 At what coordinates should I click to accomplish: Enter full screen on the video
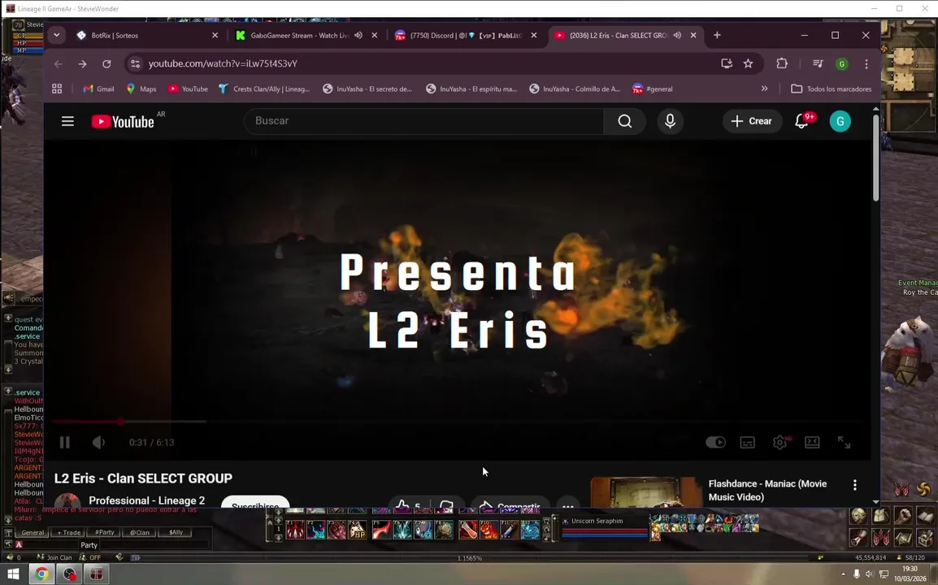[x=844, y=442]
